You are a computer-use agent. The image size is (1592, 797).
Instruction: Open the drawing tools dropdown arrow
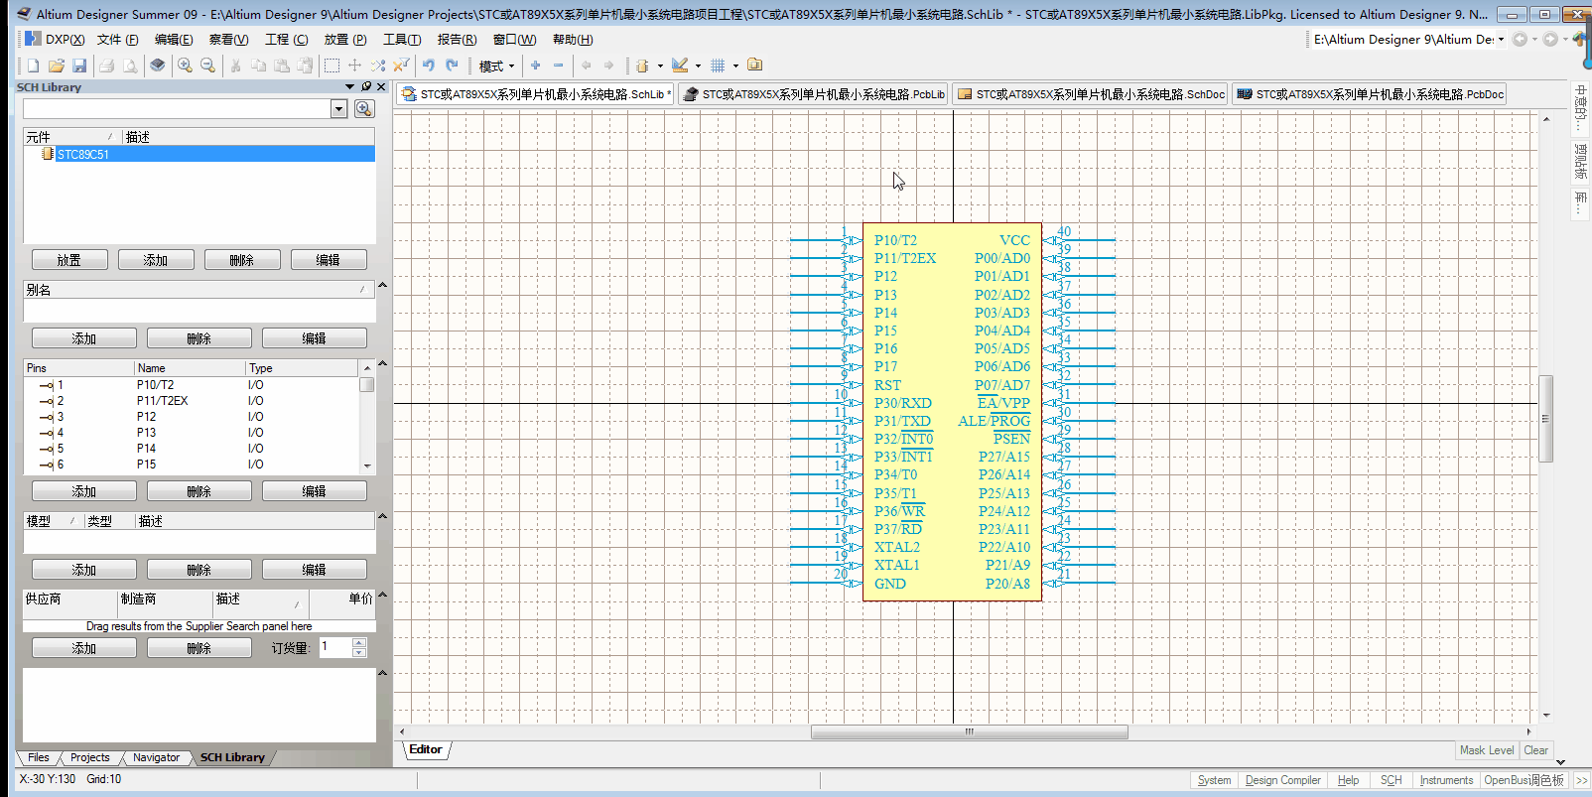[698, 66]
